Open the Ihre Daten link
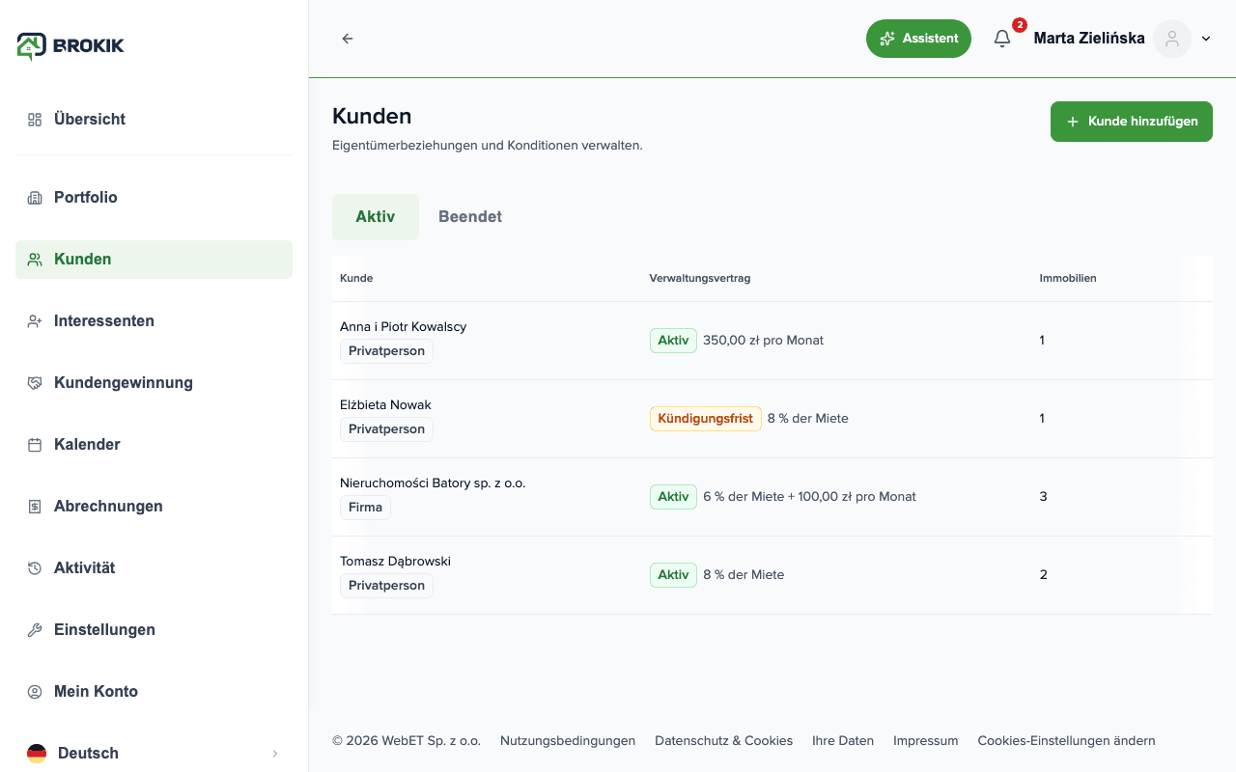Screen dimensions: 1236x772 [843, 741]
